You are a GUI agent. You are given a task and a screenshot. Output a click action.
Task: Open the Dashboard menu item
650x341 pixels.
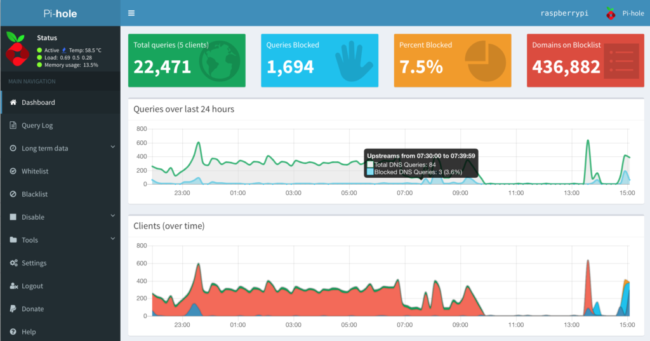pos(60,102)
